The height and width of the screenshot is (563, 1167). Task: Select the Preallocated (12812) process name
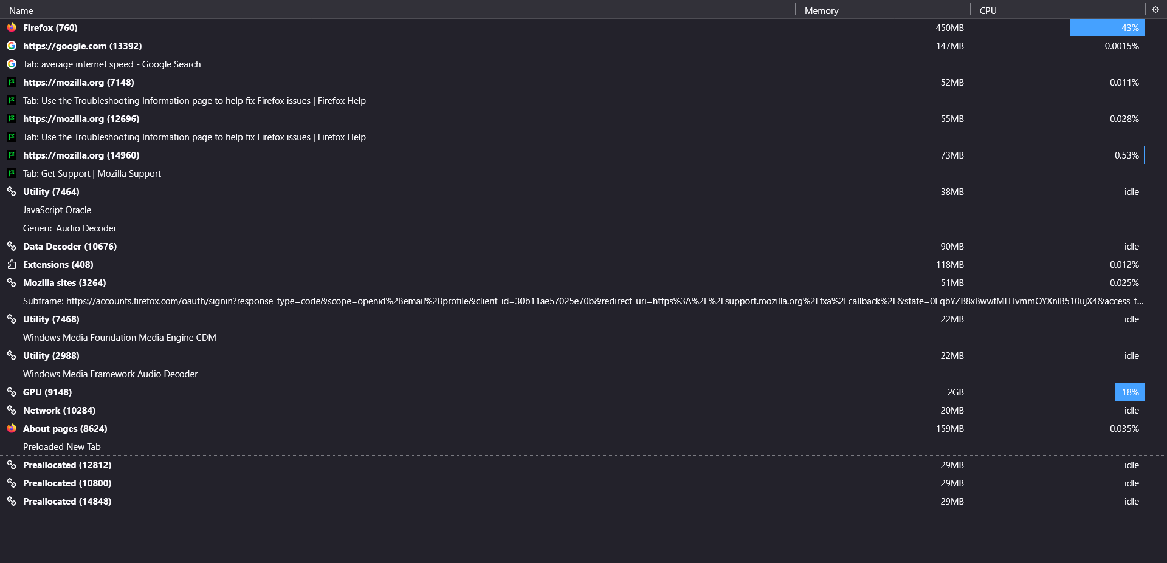pyautogui.click(x=67, y=465)
